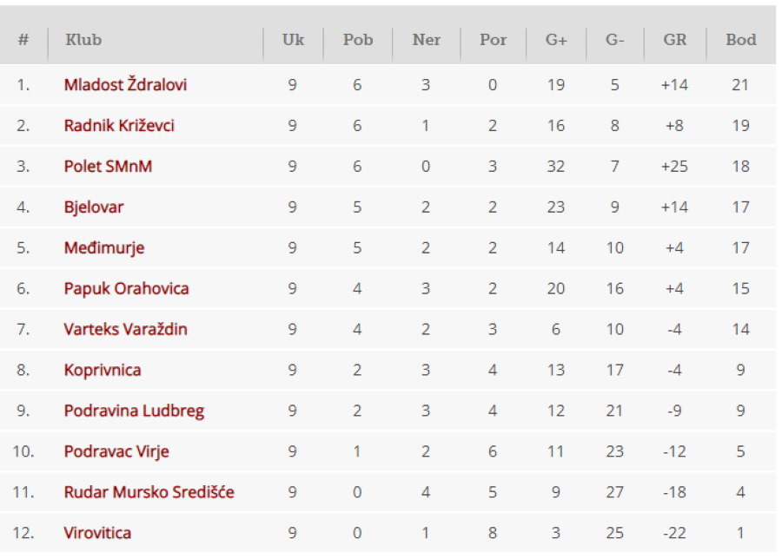This screenshot has width=782, height=559.
Task: Sort by the Ner column header
Action: (x=426, y=40)
